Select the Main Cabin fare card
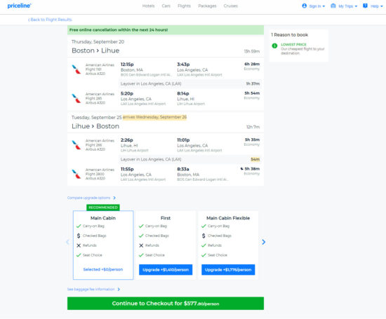Image resolution: width=386 pixels, height=319 pixels. (103, 245)
